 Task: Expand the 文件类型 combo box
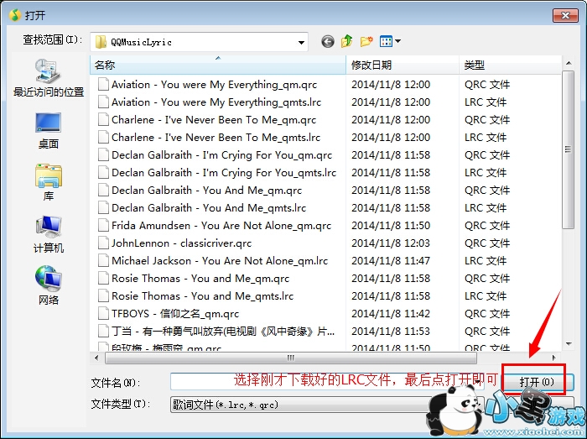point(327,405)
